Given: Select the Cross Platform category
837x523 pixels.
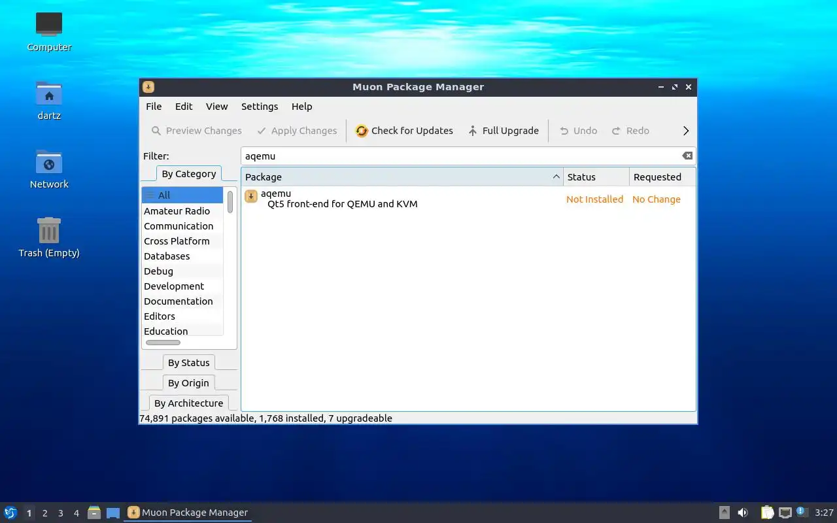Looking at the screenshot, I should pyautogui.click(x=182, y=241).
